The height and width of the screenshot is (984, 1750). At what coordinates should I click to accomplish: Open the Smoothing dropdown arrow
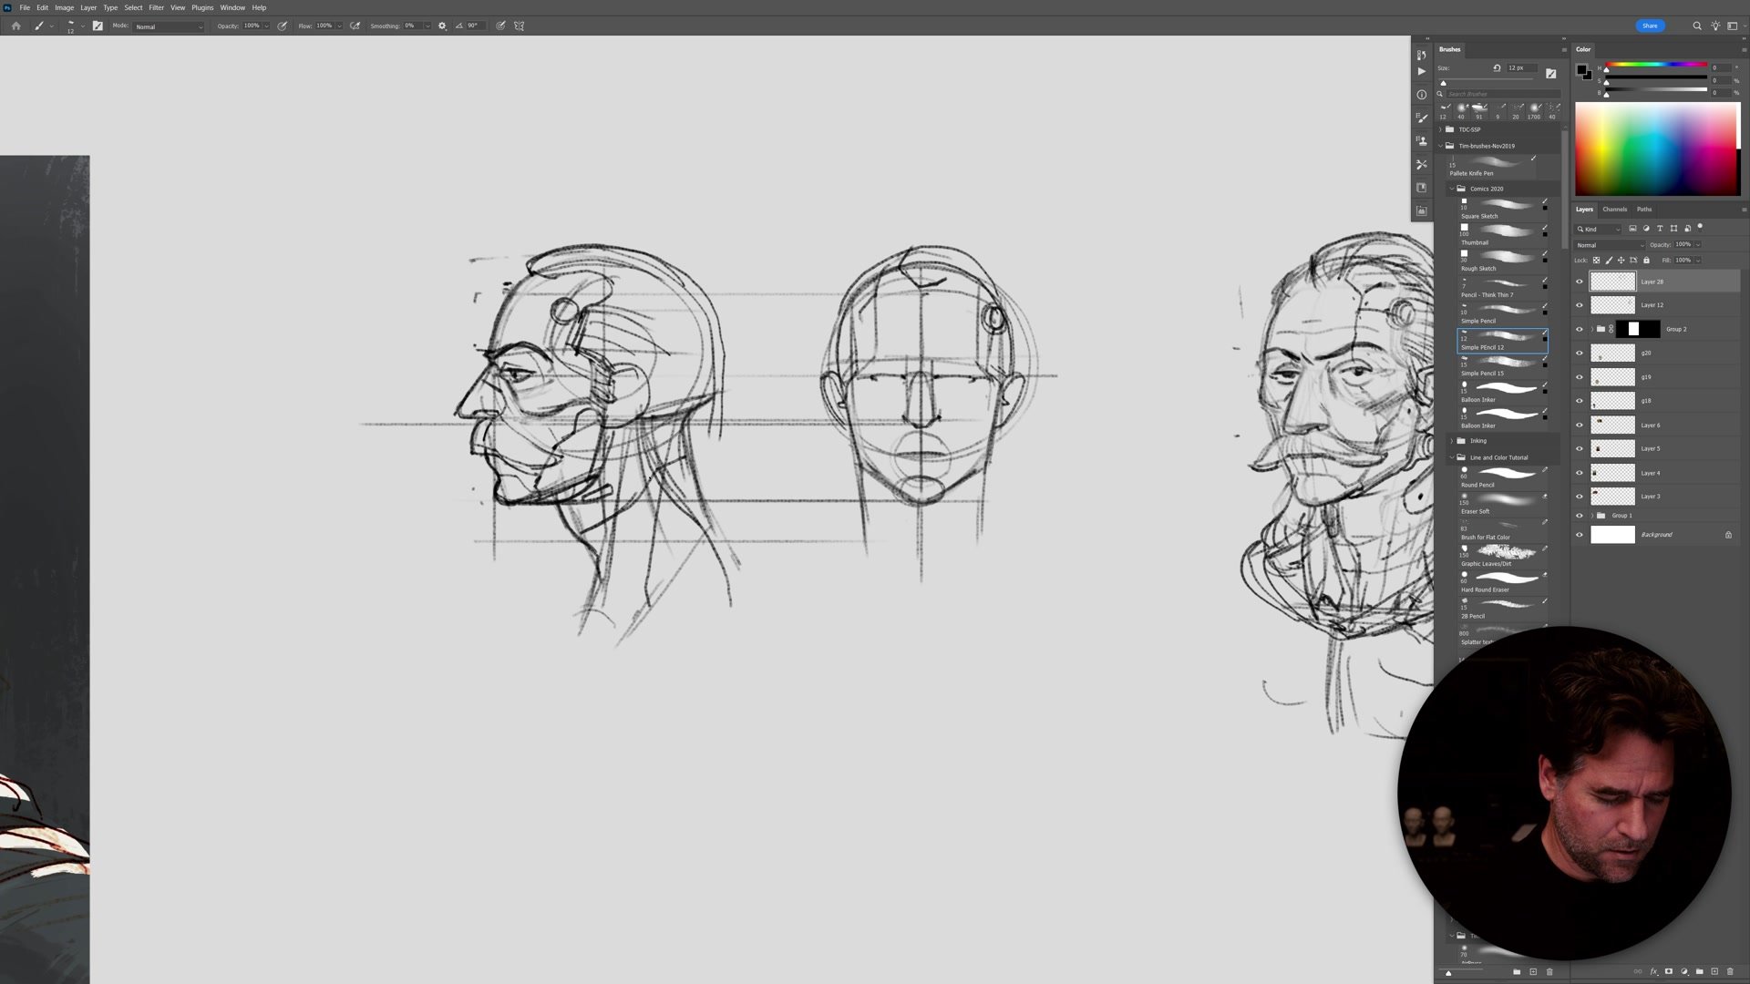coord(427,26)
